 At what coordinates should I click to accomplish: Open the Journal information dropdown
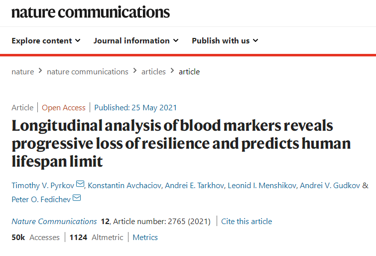(x=136, y=40)
